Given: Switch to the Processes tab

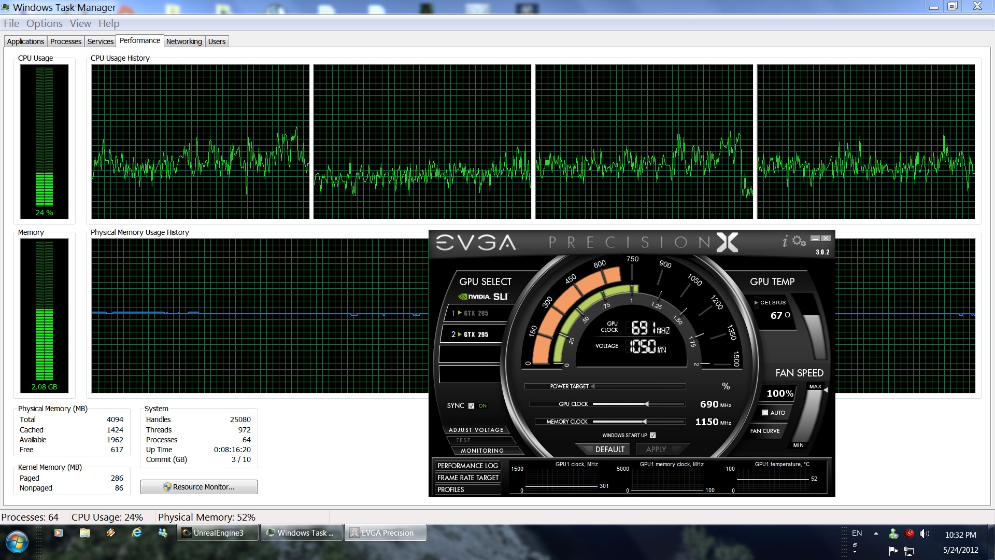Looking at the screenshot, I should (x=65, y=41).
